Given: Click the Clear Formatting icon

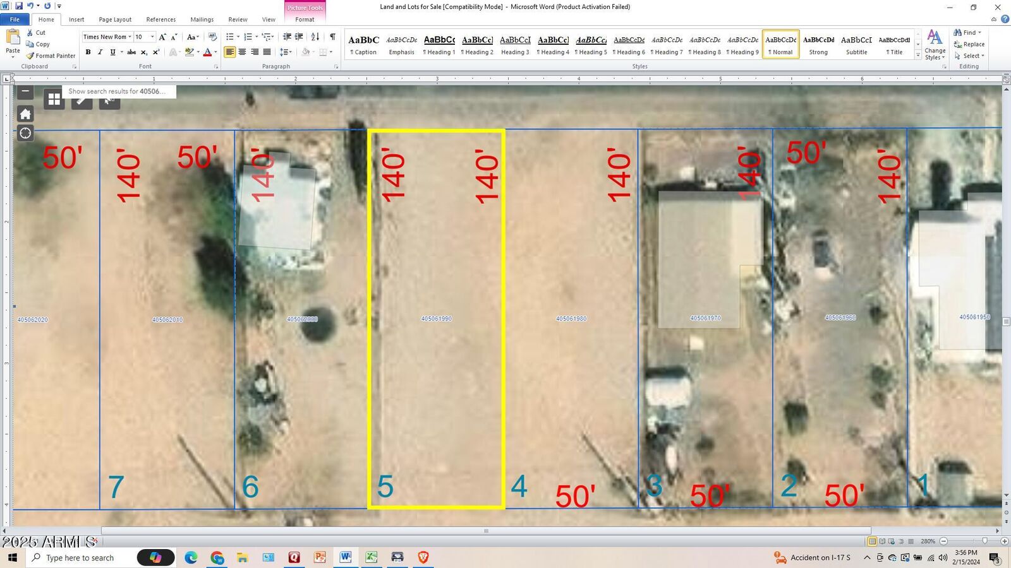Looking at the screenshot, I should point(212,37).
